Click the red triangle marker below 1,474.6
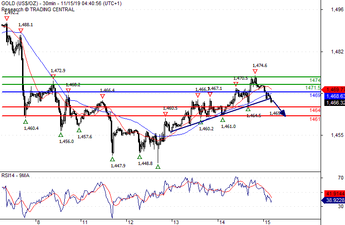The width and height of the screenshot is (345, 225). 255,72
